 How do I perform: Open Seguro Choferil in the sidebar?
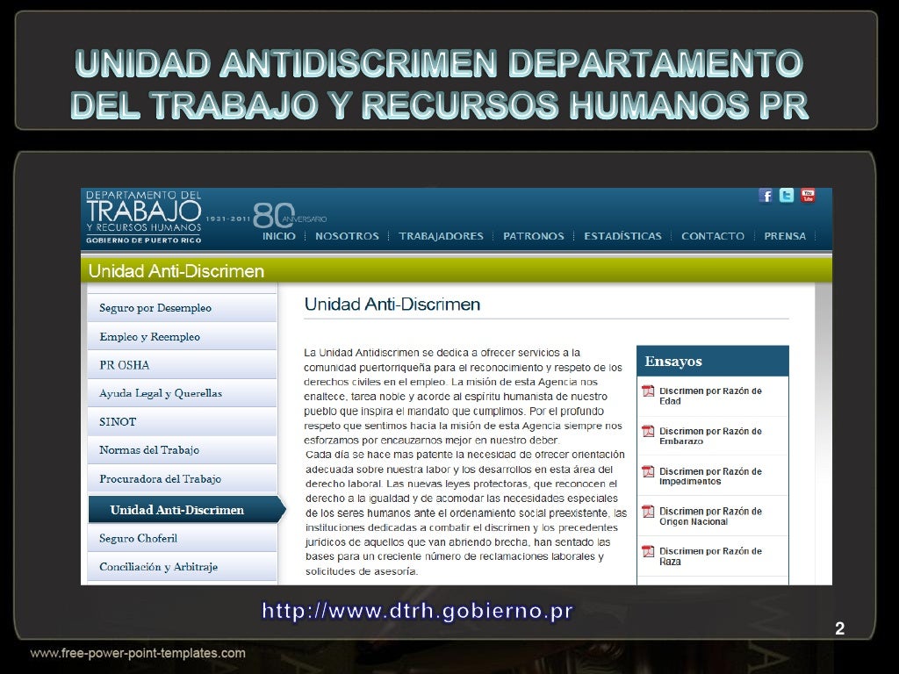[x=183, y=538]
